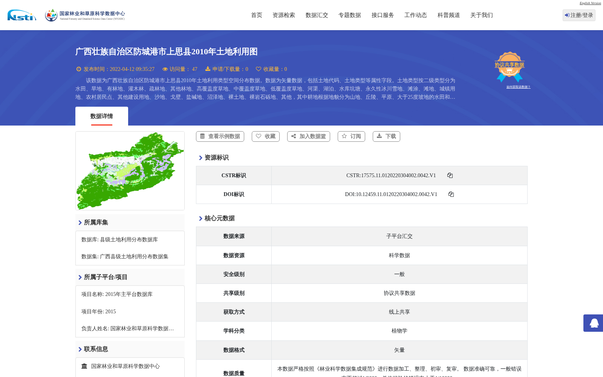Viewport: 603px width, 377px height.
Task: Click the 矢量 data format cell
Action: (x=399, y=350)
